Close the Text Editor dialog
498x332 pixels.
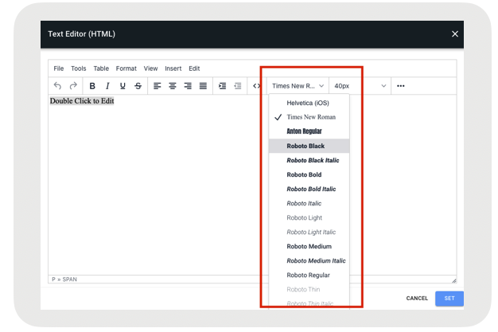(x=455, y=34)
